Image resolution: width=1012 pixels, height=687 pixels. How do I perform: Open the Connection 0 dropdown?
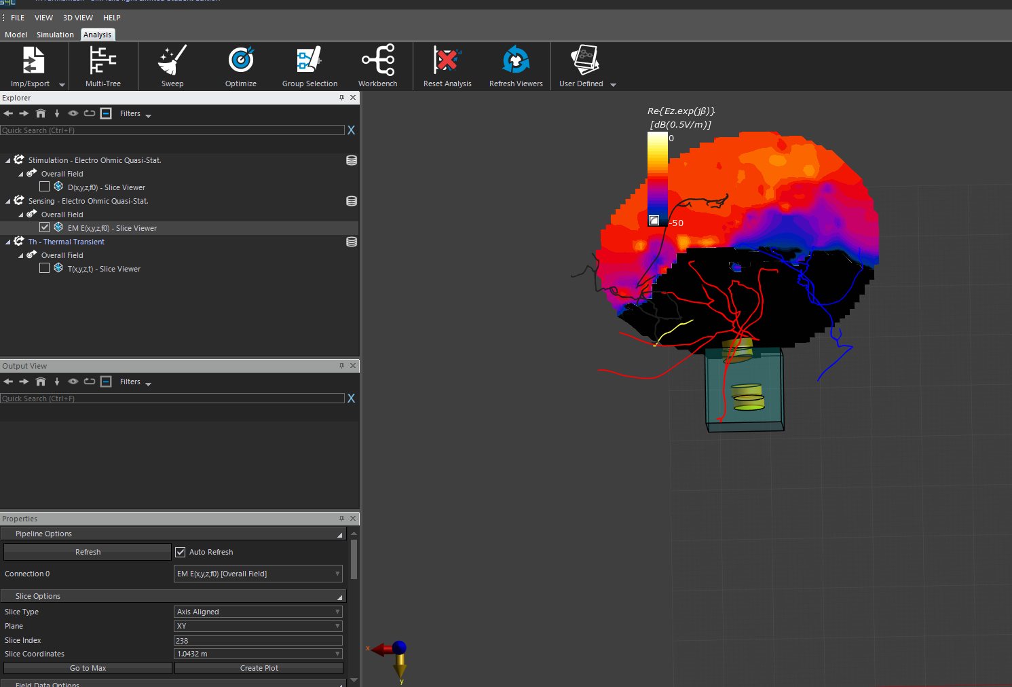click(x=258, y=574)
